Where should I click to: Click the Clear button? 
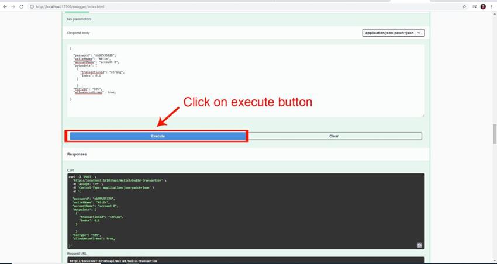(x=334, y=136)
